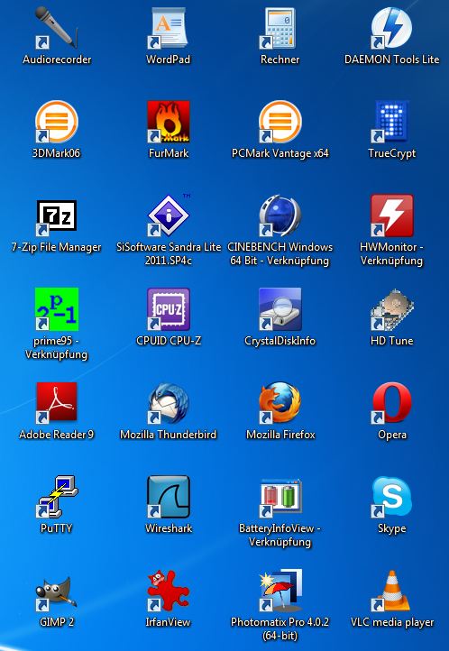449x651 pixels.
Task: Select the Photomatix Pro 4.0.2 shortcut
Action: (279, 591)
